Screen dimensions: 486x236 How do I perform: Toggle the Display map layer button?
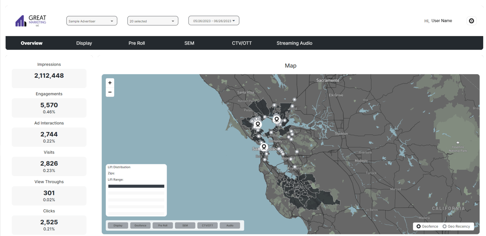coord(118,226)
